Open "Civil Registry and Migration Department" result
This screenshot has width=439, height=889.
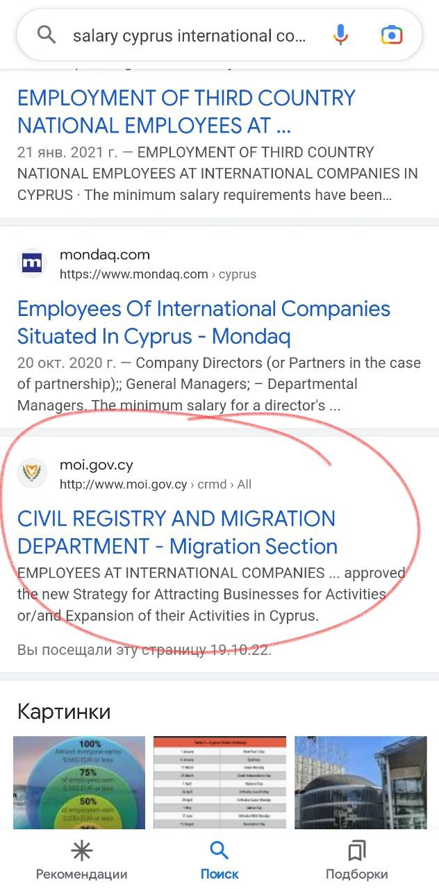pos(177,532)
